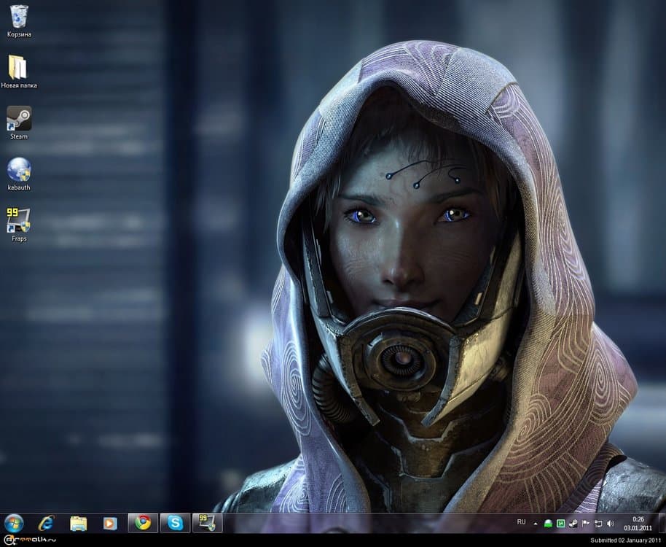Viewport: 666px width, 547px height.
Task: Switch to the Skype taskbar button
Action: tap(175, 523)
